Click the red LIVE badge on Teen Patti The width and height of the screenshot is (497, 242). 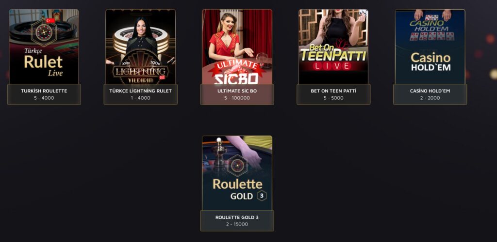click(332, 66)
